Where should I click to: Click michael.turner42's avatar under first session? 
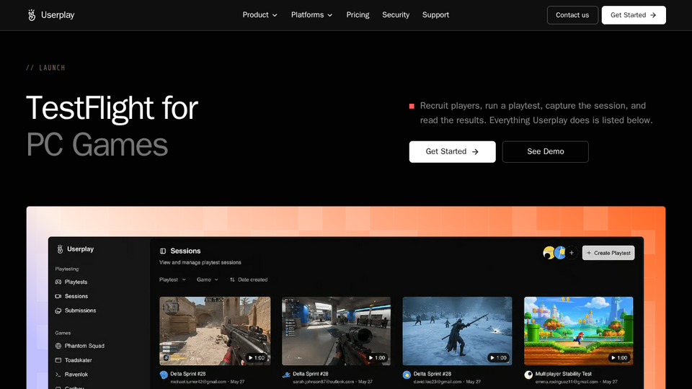tap(164, 375)
